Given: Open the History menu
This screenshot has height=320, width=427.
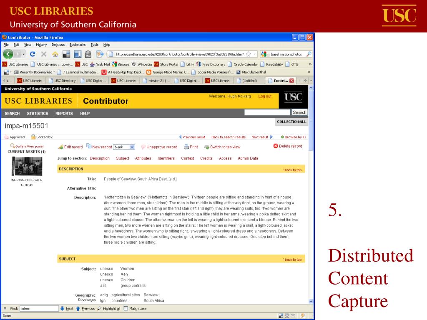Looking at the screenshot, I should (41, 45).
